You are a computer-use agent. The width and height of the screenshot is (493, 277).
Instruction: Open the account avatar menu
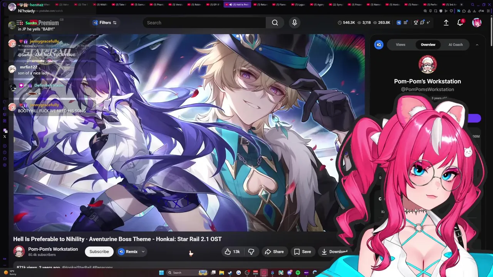(x=477, y=23)
